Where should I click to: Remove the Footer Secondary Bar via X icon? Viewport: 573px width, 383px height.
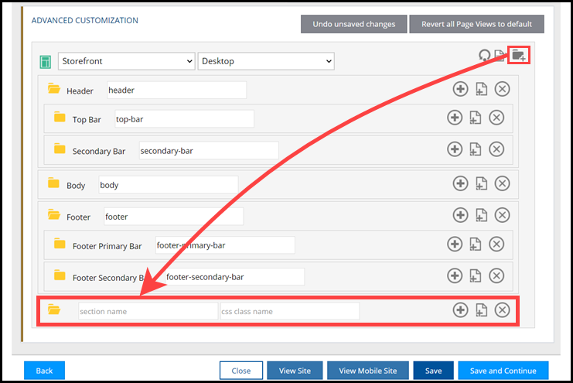tap(496, 275)
